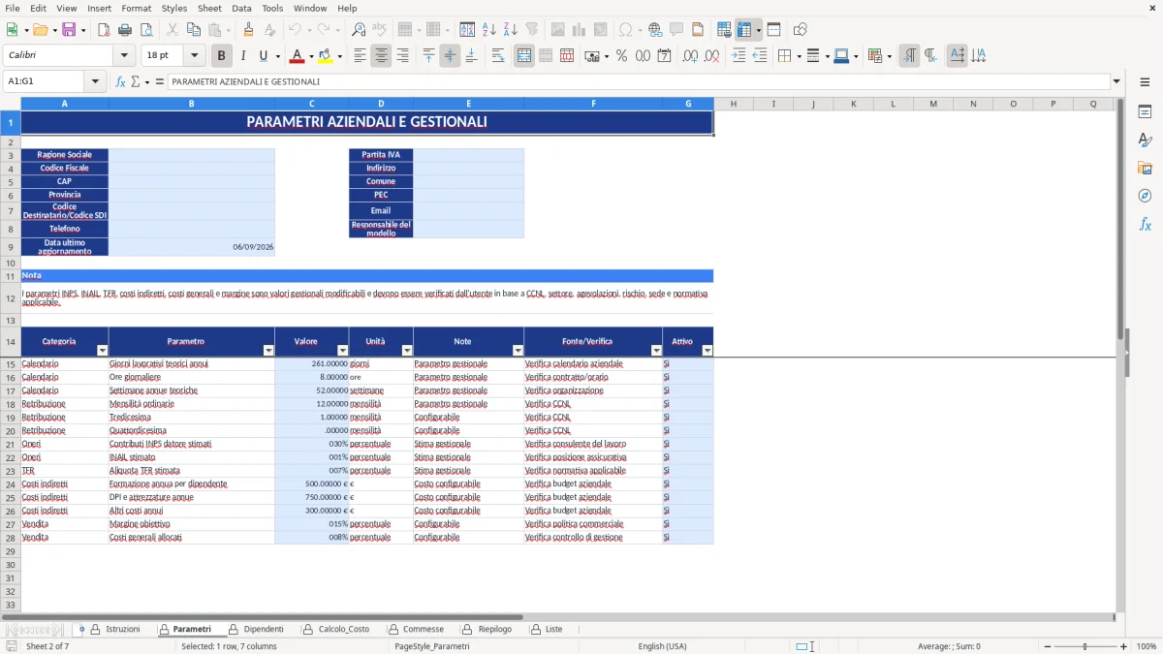
Task: Click the Draw Functions shapes icon
Action: (801, 30)
